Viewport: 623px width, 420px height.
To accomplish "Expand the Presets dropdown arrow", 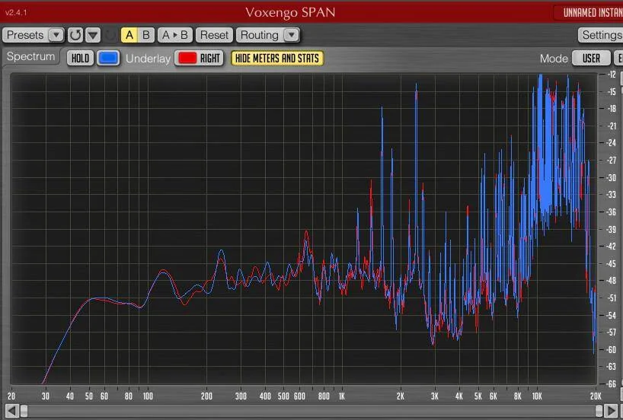I will tap(56, 35).
